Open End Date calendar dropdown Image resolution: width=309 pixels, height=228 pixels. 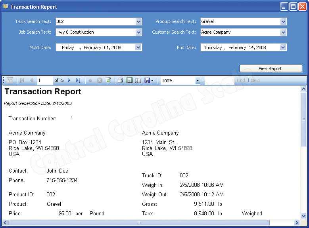click(283, 47)
